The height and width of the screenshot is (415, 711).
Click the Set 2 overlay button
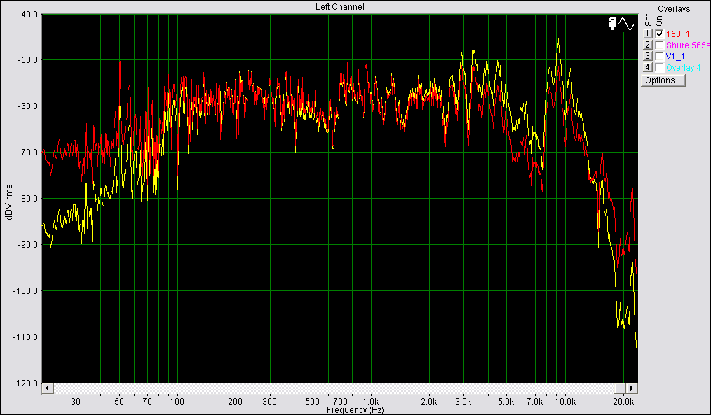[x=647, y=45]
